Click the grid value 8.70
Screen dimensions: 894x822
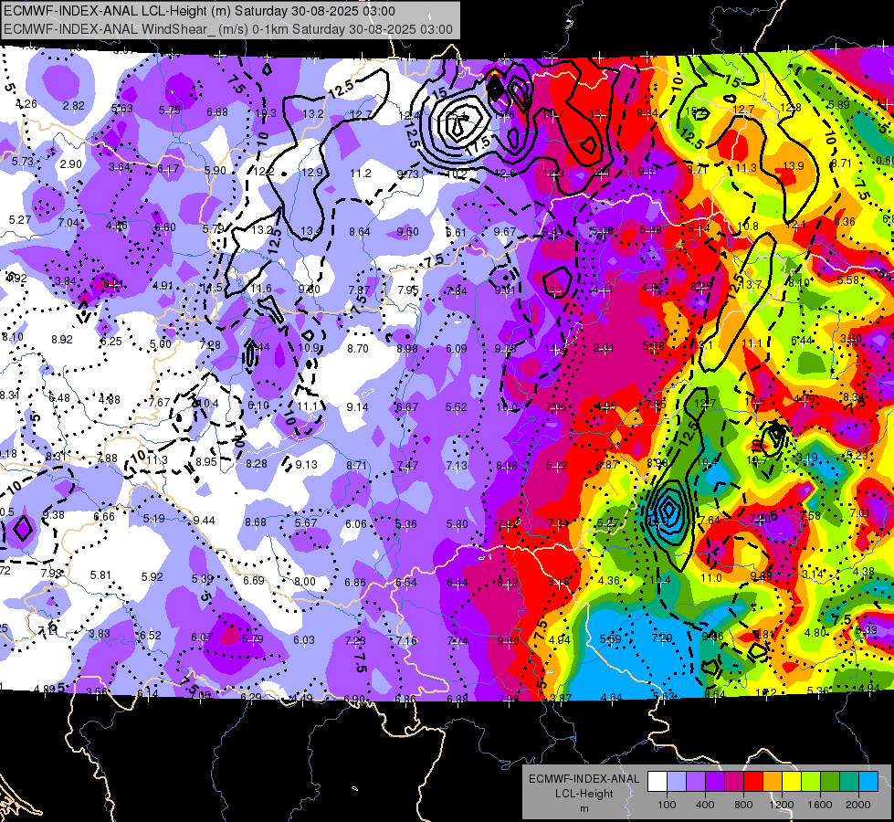pos(357,349)
